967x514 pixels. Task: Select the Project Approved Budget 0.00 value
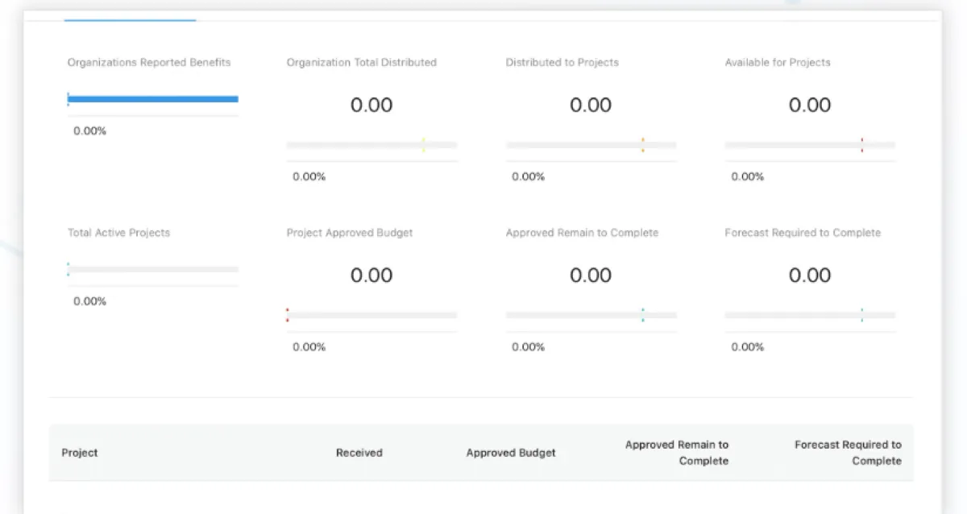[x=371, y=276]
